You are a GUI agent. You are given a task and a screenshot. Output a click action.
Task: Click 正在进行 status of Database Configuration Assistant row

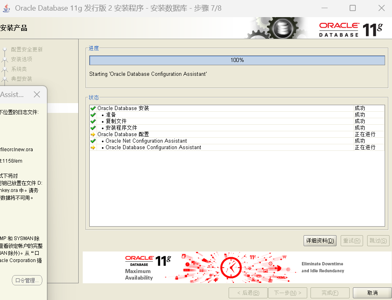[x=365, y=148]
